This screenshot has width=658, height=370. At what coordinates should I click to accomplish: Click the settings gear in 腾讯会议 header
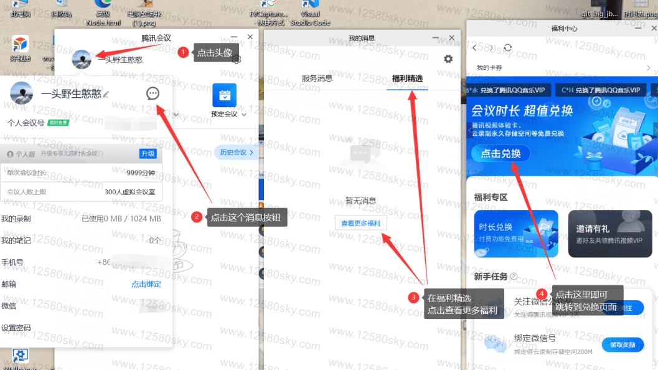click(237, 59)
